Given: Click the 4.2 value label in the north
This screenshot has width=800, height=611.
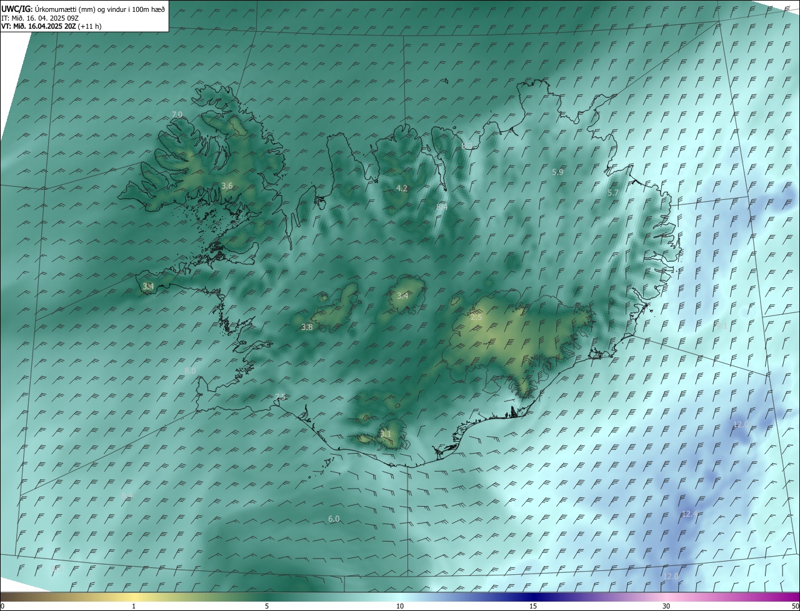Looking at the screenshot, I should (x=402, y=188).
